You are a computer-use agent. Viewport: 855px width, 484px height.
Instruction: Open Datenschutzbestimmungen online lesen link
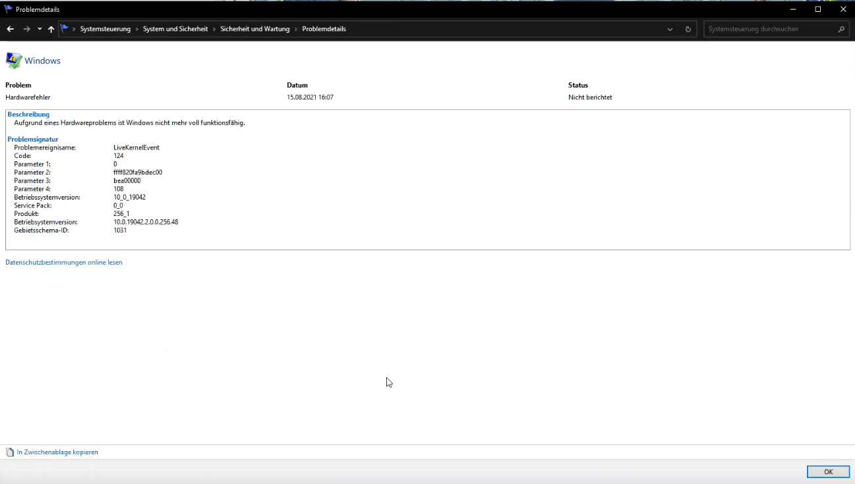click(x=64, y=262)
